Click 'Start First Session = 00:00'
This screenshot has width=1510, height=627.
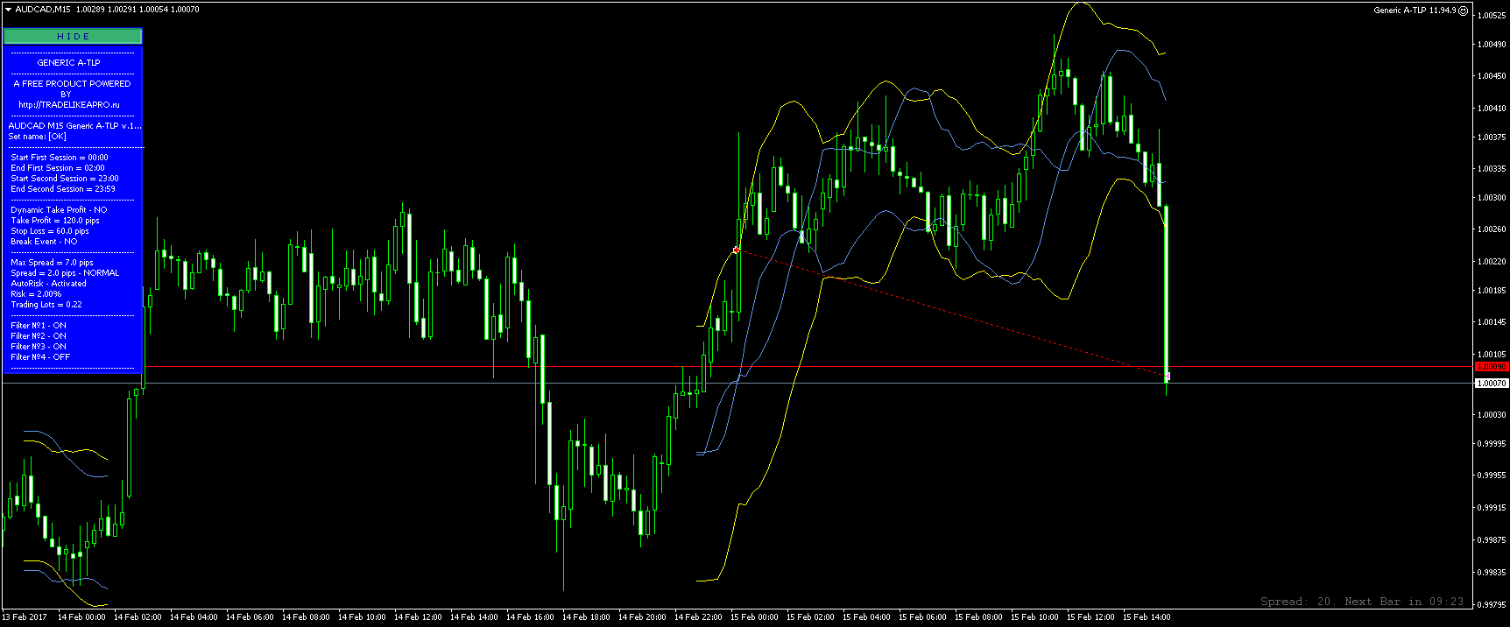point(60,158)
